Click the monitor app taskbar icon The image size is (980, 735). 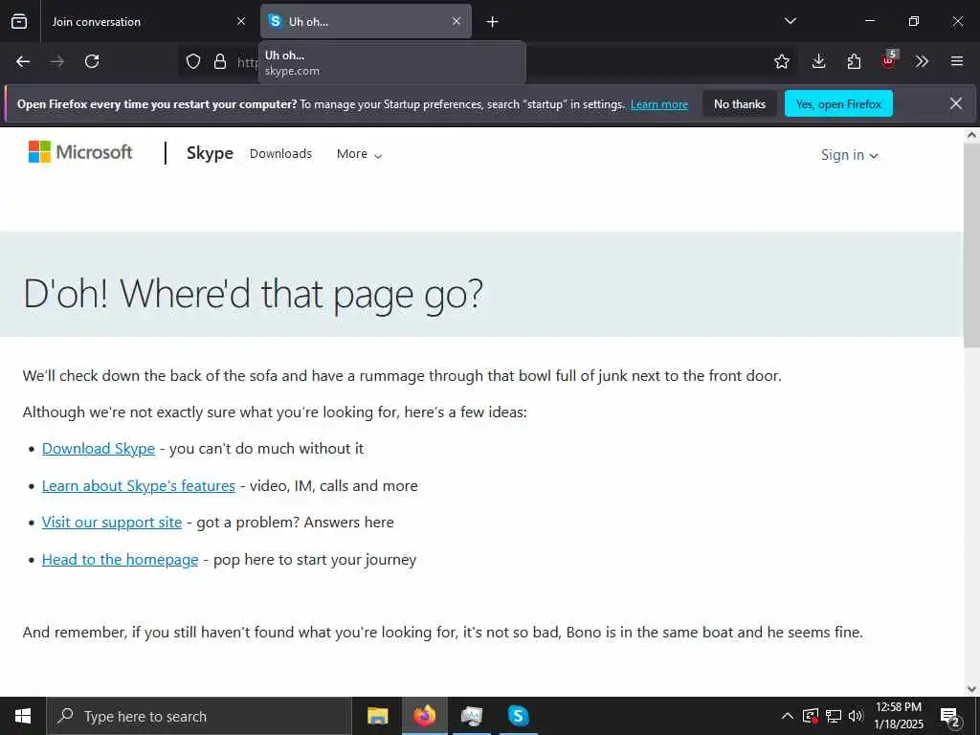(x=471, y=716)
